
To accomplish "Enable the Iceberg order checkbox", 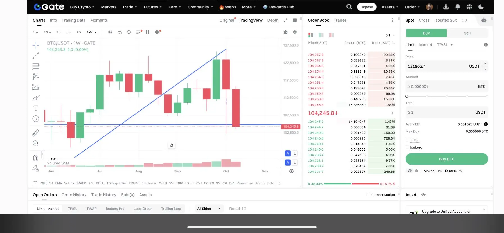I will point(407,147).
